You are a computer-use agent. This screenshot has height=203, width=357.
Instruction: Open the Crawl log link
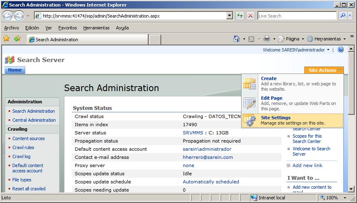click(21, 156)
